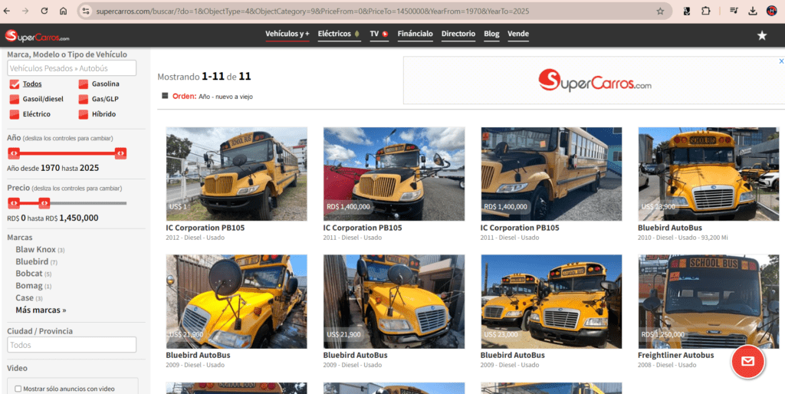Filter by Case brand
The width and height of the screenshot is (785, 394).
click(25, 298)
